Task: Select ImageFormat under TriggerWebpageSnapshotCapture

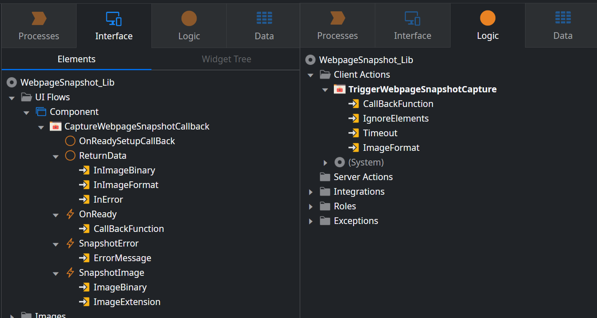Action: click(x=391, y=148)
